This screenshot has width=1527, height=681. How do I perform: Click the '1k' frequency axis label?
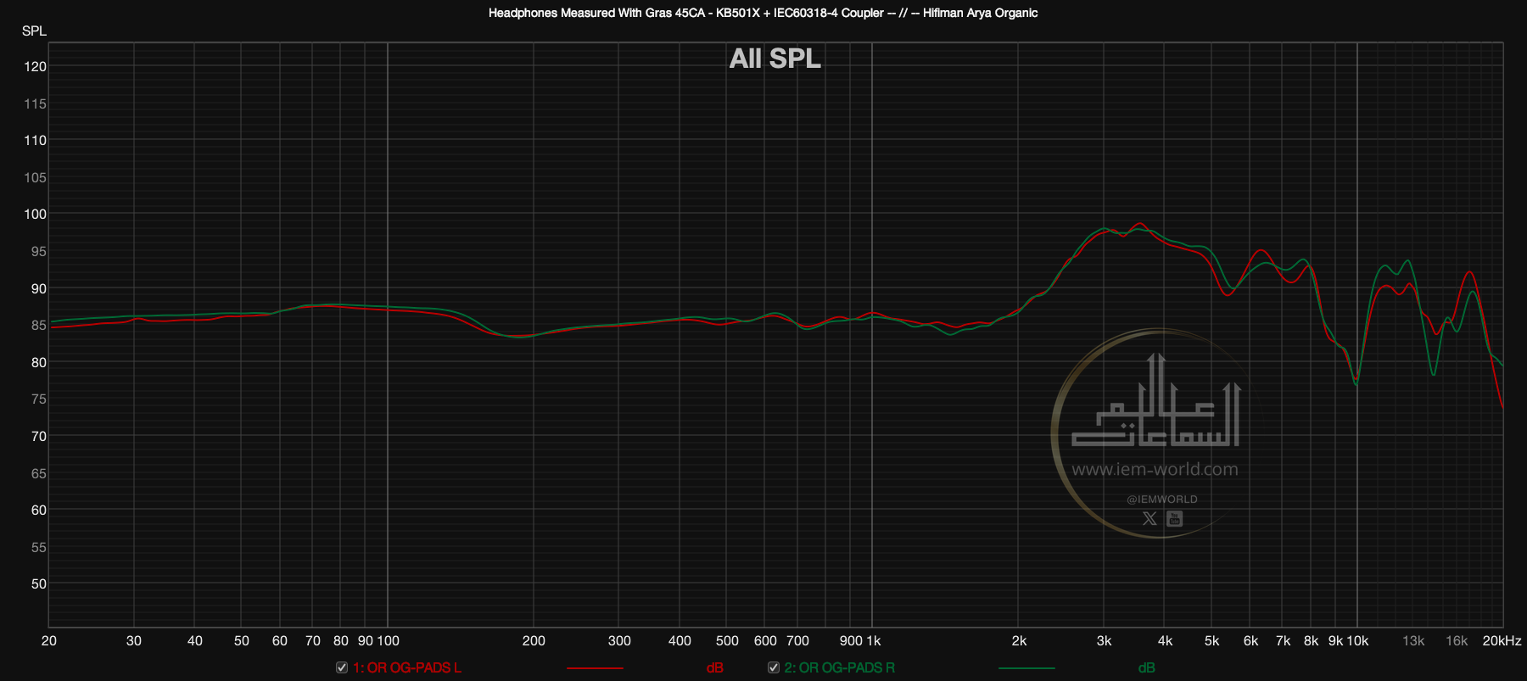click(x=873, y=640)
